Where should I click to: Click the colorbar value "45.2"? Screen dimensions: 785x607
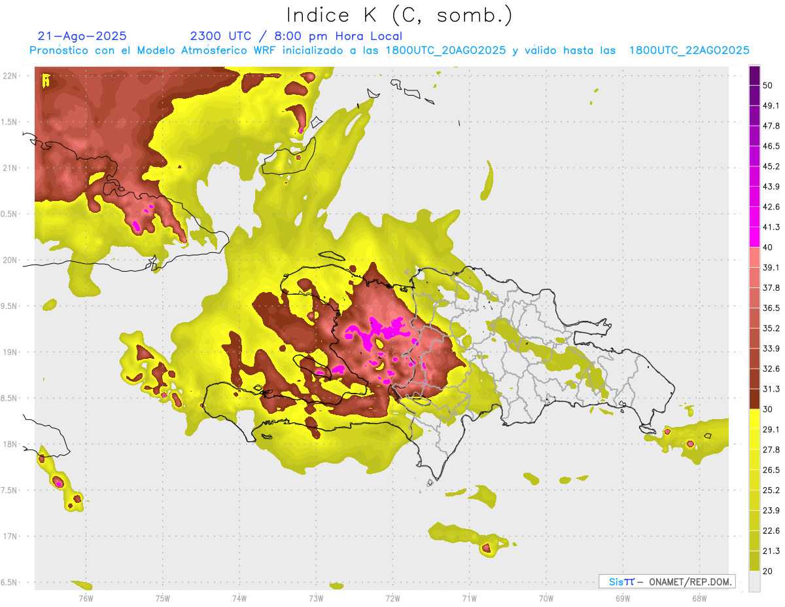771,166
